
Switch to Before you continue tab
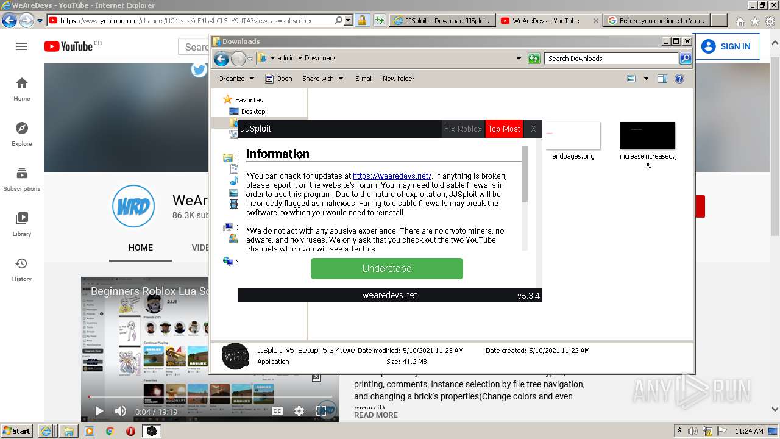[x=658, y=20]
